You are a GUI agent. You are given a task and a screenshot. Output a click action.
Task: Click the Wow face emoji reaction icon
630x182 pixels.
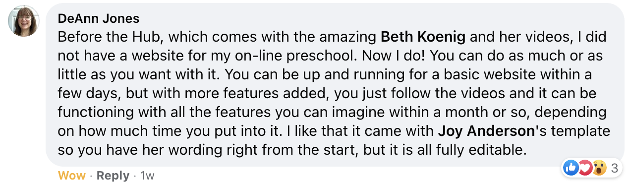coord(599,168)
